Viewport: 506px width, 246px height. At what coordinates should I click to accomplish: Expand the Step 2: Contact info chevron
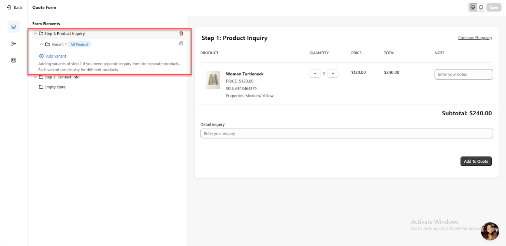tap(36, 77)
